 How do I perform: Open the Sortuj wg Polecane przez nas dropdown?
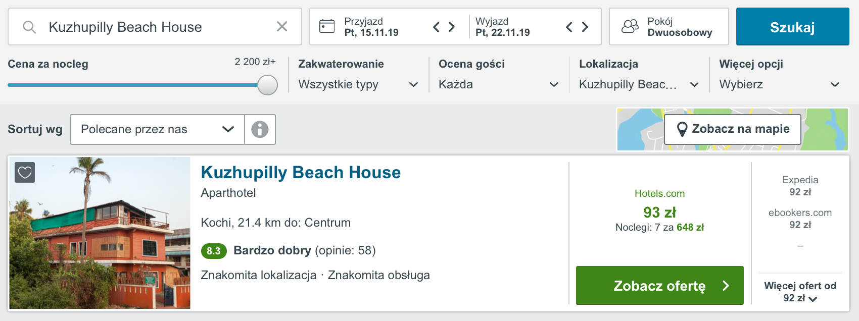(x=157, y=129)
